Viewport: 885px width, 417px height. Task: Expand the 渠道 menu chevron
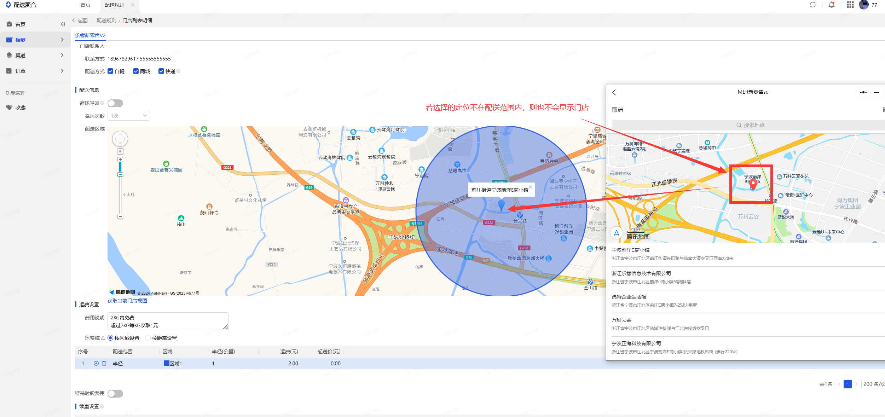(x=62, y=55)
